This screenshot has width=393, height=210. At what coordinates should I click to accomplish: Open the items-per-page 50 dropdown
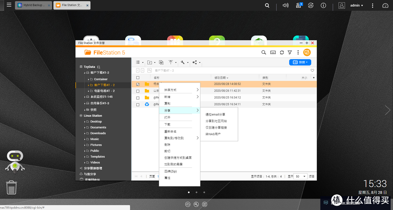tap(301, 177)
